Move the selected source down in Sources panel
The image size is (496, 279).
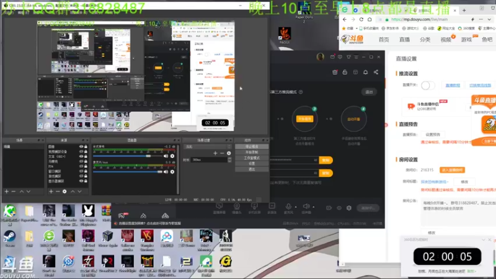pos(80,192)
